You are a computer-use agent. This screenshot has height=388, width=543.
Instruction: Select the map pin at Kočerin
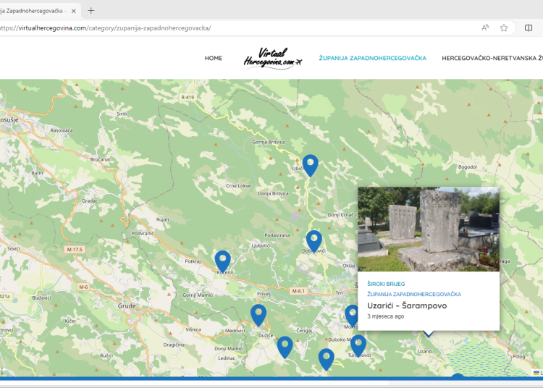223,261
